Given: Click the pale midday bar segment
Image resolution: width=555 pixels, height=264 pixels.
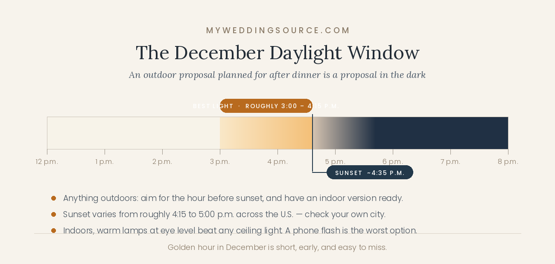Looking at the screenshot, I should pos(133,133).
